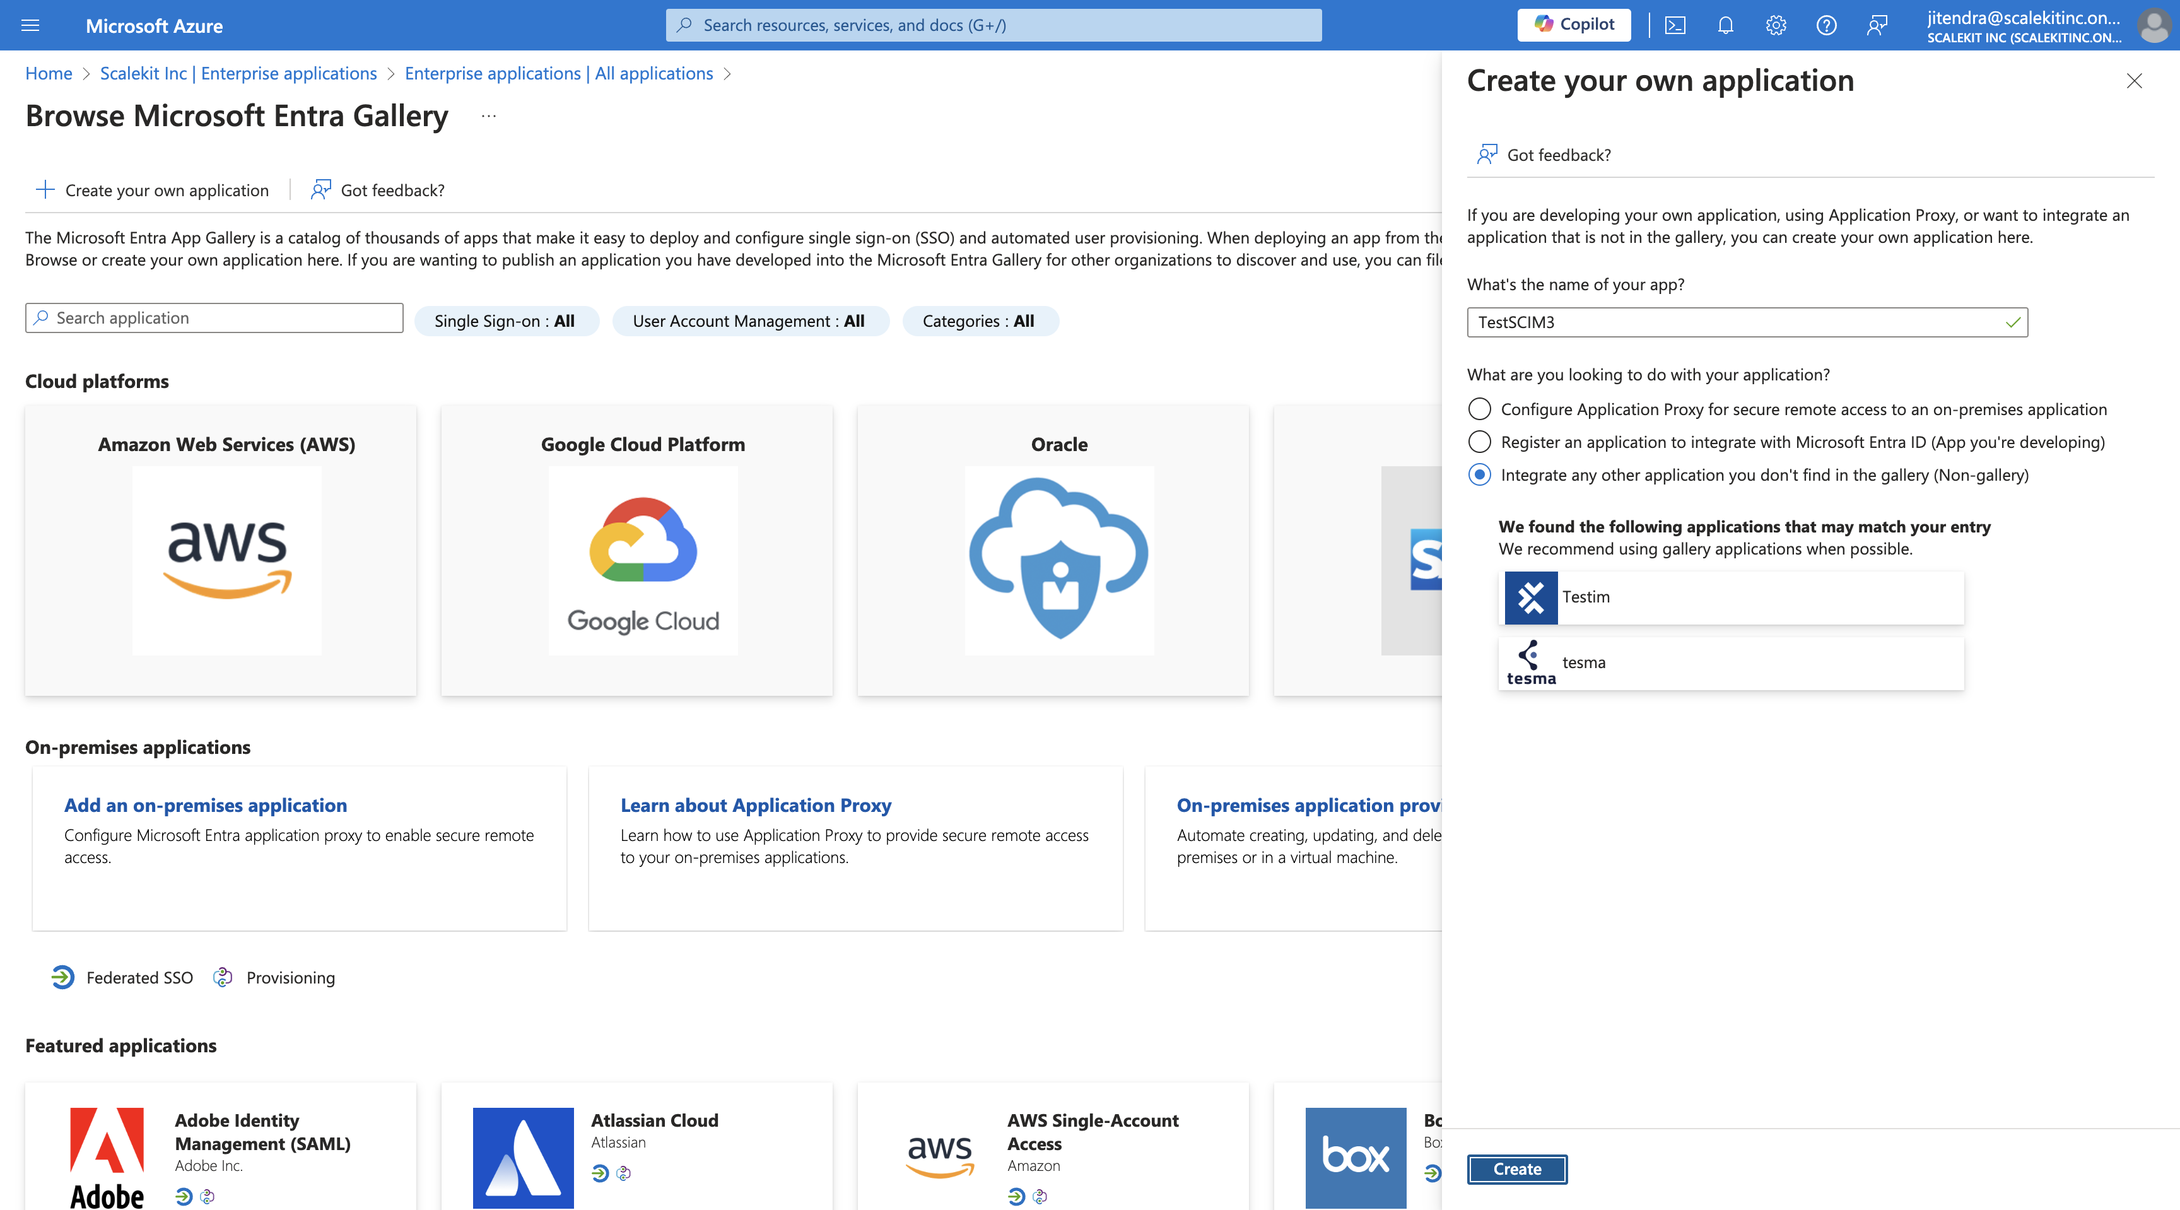Screen dimensions: 2180x1210
Task: Select the Google Cloud Platform card
Action: coord(636,550)
